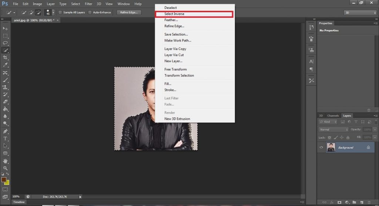
Task: Enable the Auto-Enhance checkbox
Action: [90, 13]
